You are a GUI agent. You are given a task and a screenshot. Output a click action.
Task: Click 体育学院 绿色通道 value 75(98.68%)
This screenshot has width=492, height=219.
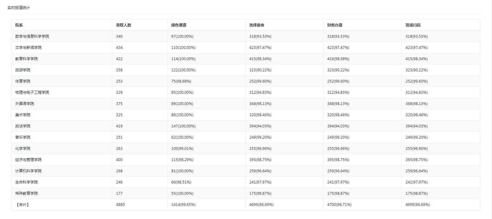(181, 81)
